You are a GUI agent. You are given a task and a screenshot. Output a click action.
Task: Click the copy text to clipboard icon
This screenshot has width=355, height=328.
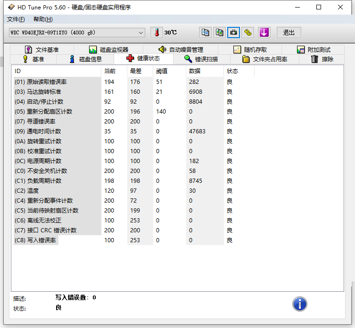tap(205, 33)
